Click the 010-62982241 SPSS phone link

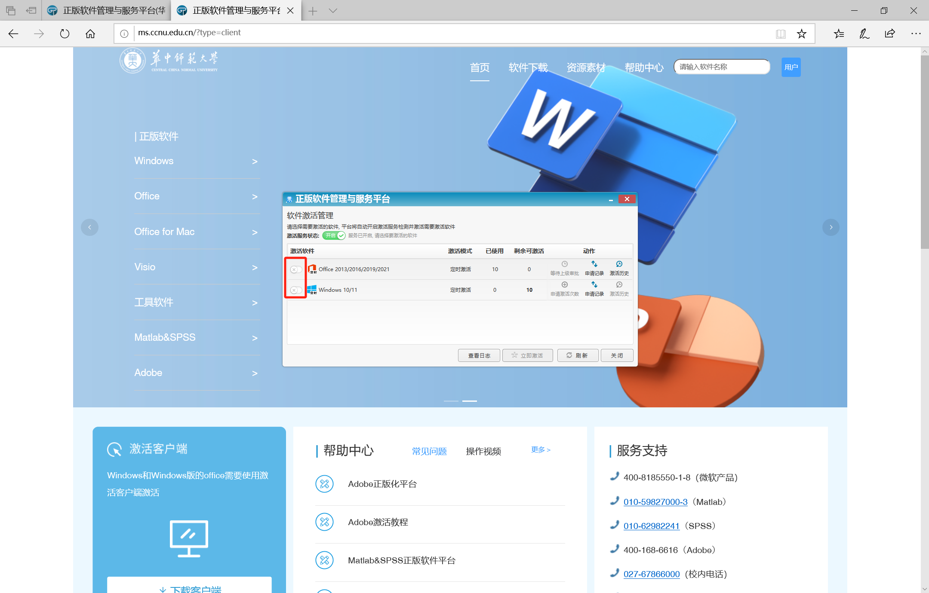pos(652,526)
